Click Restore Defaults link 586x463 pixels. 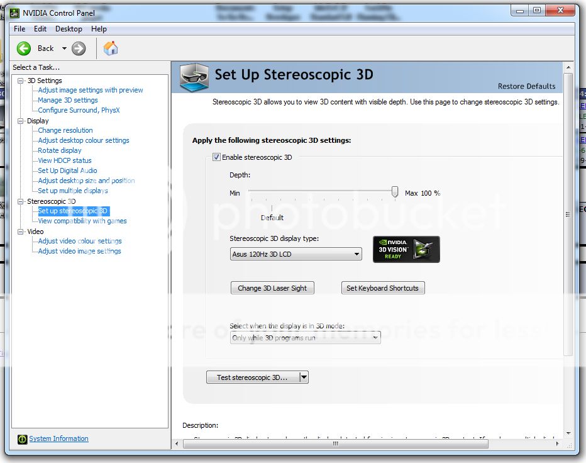pos(526,86)
